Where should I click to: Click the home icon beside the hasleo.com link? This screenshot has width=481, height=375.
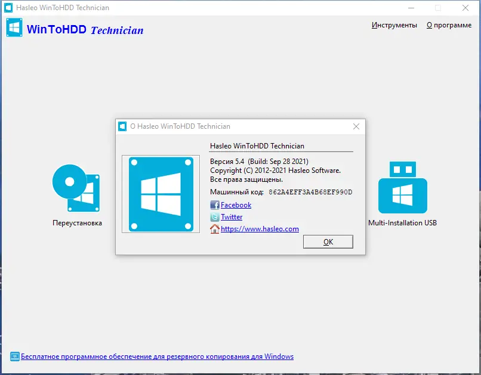(214, 229)
